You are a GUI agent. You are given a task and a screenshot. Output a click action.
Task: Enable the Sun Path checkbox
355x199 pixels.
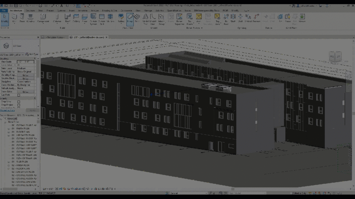[x=19, y=95]
